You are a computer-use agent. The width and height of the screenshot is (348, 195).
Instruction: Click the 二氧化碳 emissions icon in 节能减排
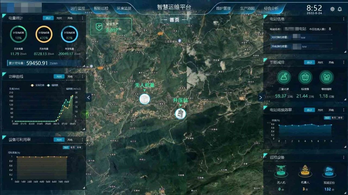coord(284,77)
